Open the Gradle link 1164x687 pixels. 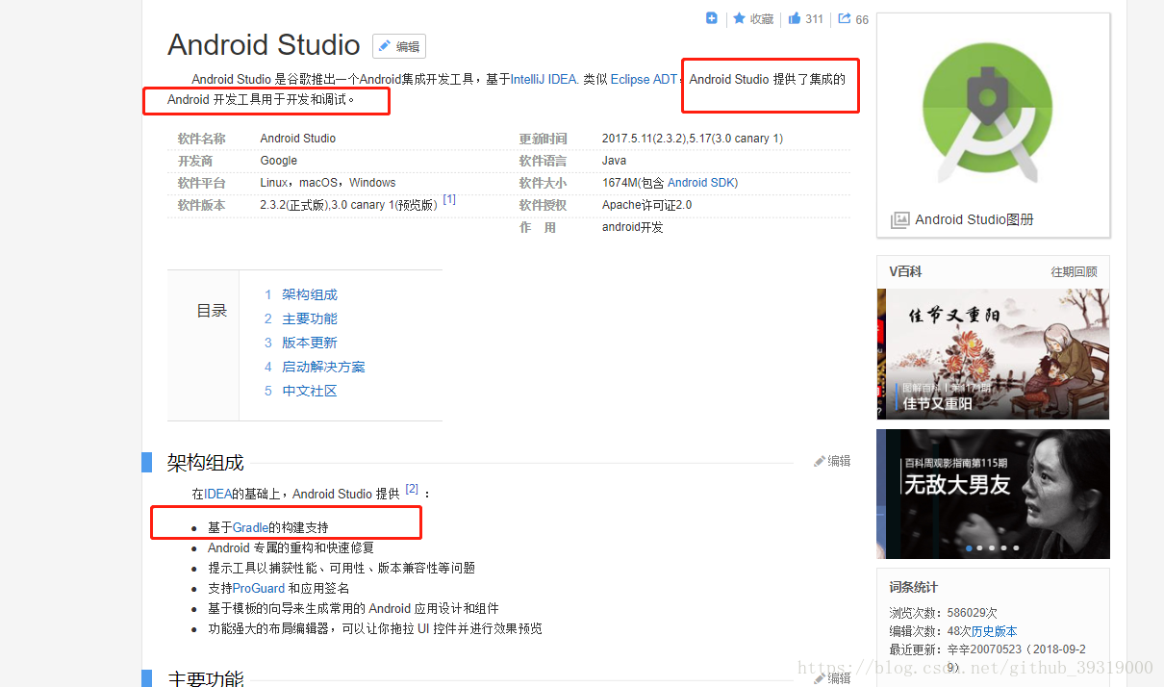coord(250,527)
